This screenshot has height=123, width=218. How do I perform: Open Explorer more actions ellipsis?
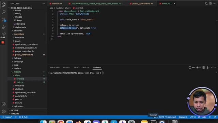click(44, 4)
